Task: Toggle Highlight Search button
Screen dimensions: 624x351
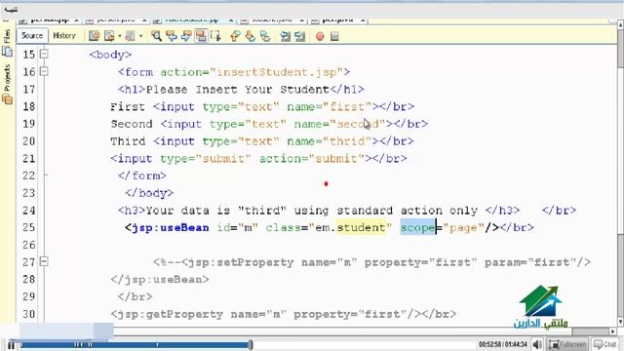Action: 201,36
